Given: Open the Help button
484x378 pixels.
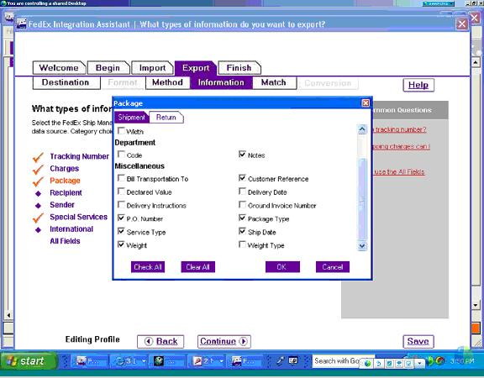Looking at the screenshot, I should coord(418,85).
